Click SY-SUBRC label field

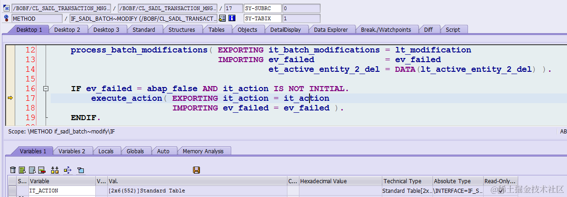[x=262, y=8]
